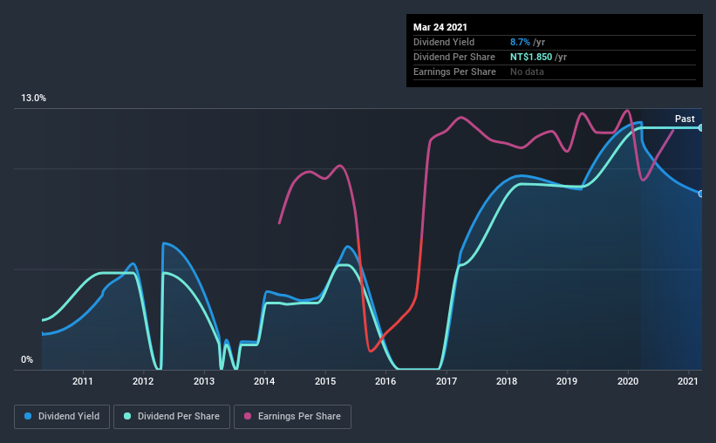
Task: Select the 2018 x-axis label
Action: 507,381
